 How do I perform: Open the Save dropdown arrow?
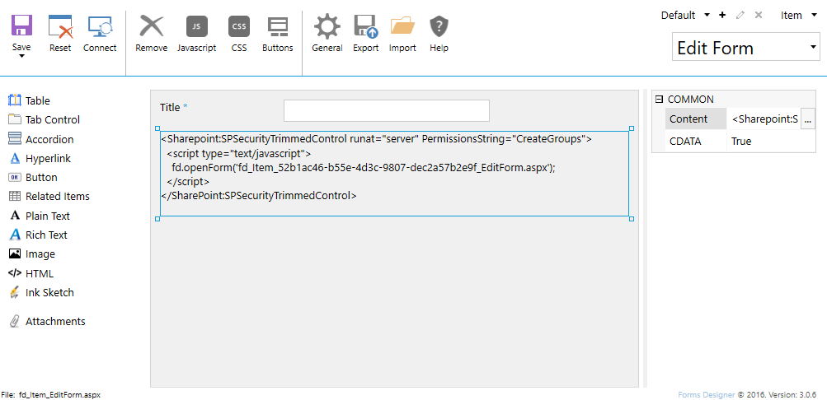pyautogui.click(x=21, y=56)
